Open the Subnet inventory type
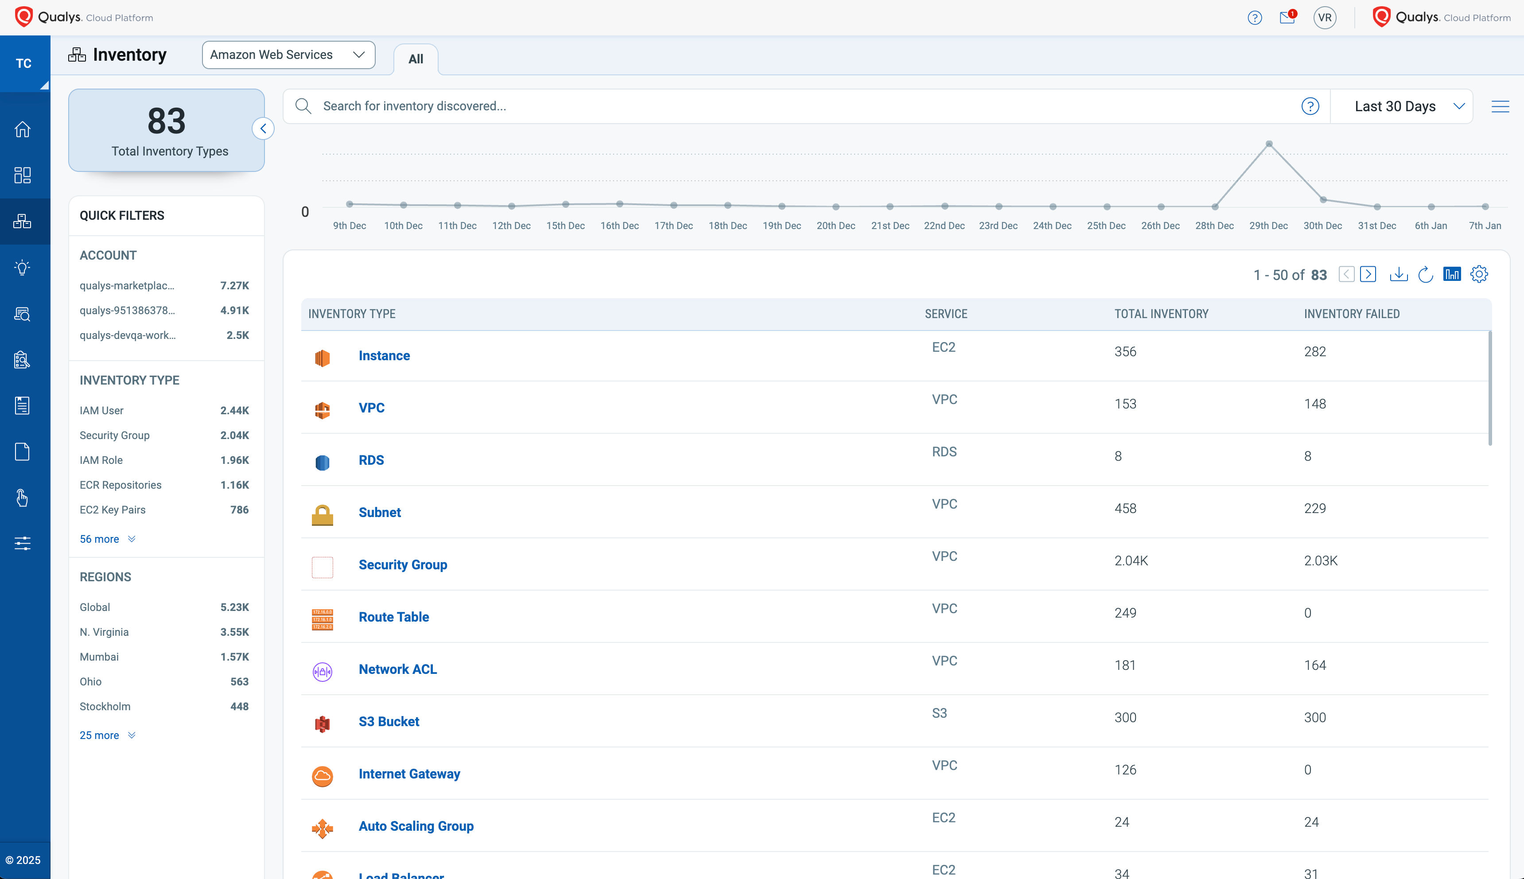The image size is (1524, 879). (380, 513)
